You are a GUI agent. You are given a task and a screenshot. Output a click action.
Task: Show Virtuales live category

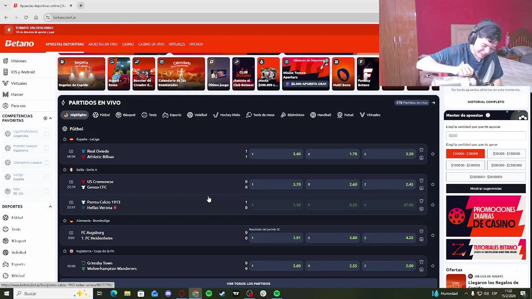pos(370,115)
